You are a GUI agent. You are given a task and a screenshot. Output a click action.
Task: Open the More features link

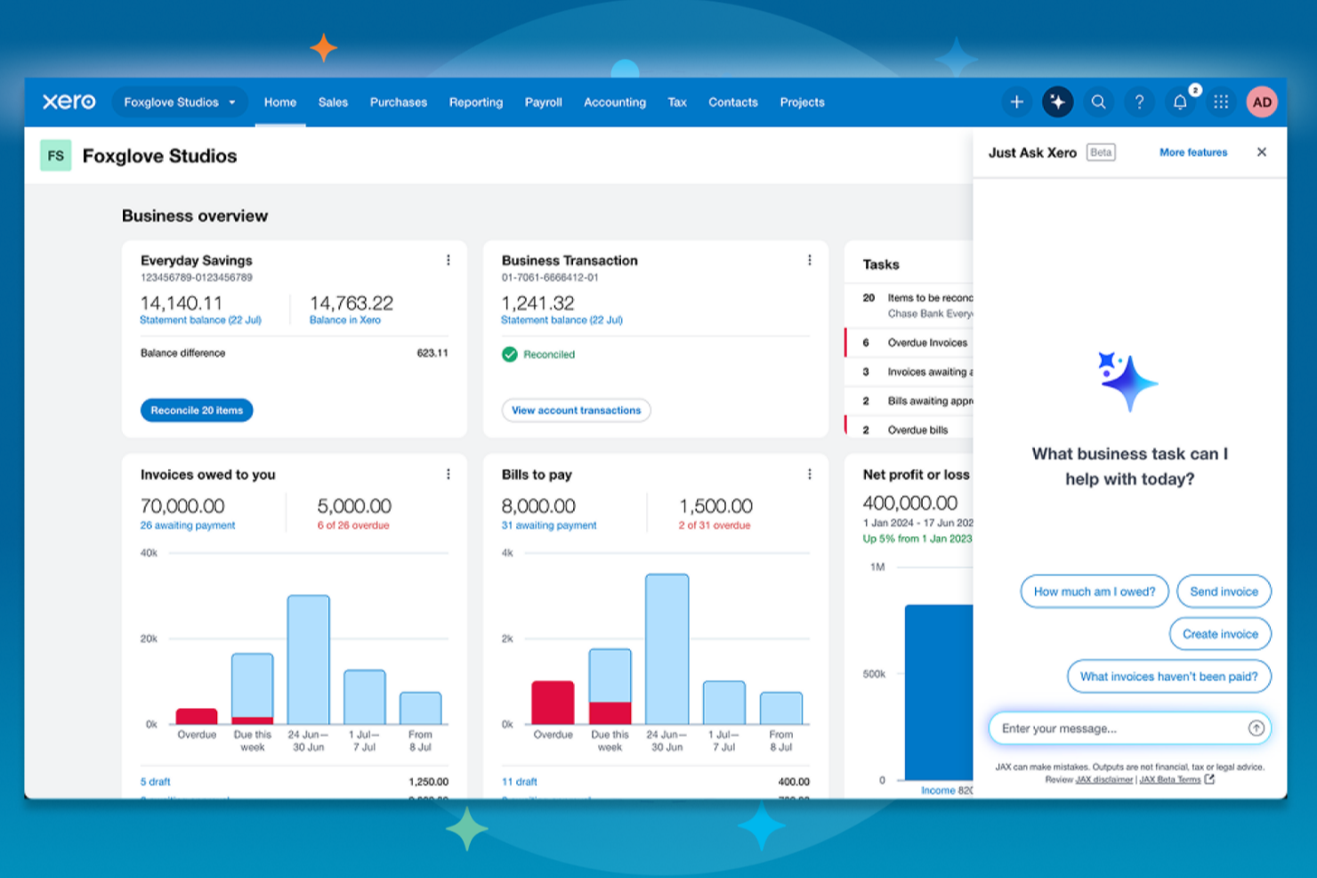1193,152
